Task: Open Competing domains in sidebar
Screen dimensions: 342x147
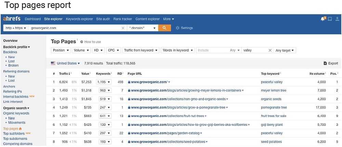Action: (18, 144)
